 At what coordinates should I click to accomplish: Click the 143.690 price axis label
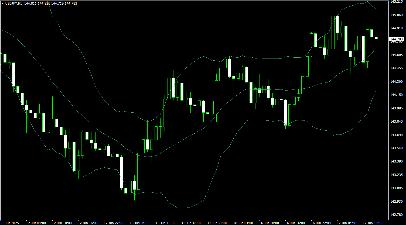point(396,135)
